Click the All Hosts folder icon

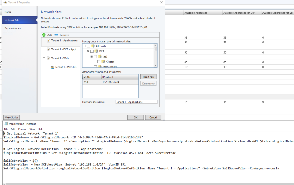[x=93, y=46]
